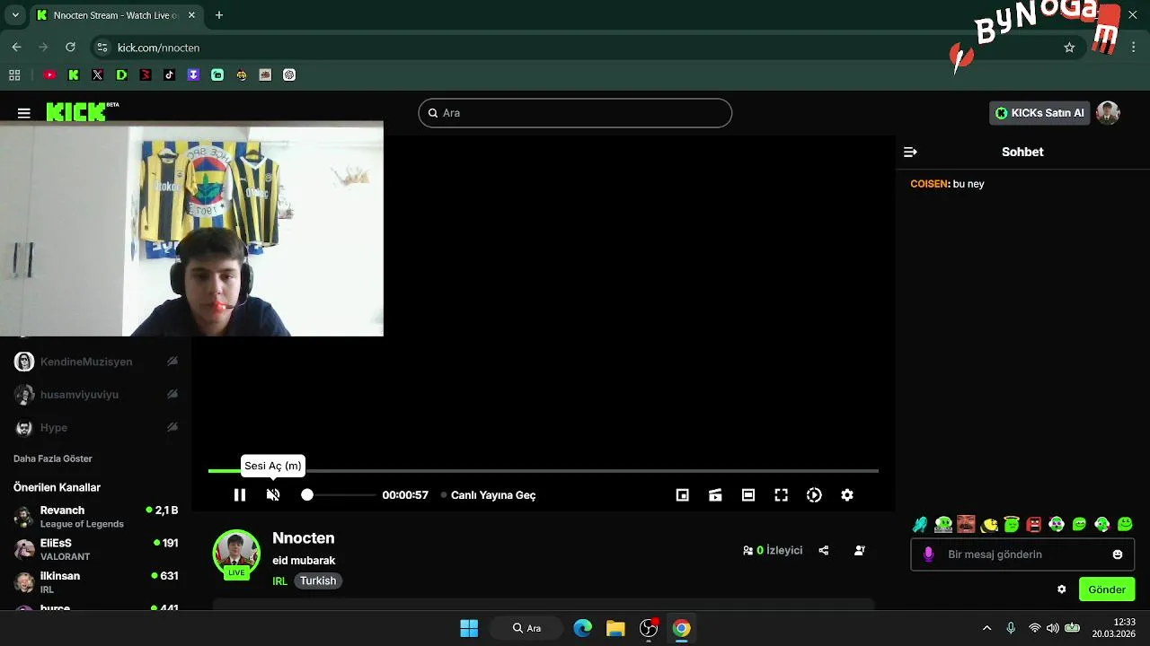Click the user-with-wrench moderator icon
The height and width of the screenshot is (646, 1150).
click(860, 551)
